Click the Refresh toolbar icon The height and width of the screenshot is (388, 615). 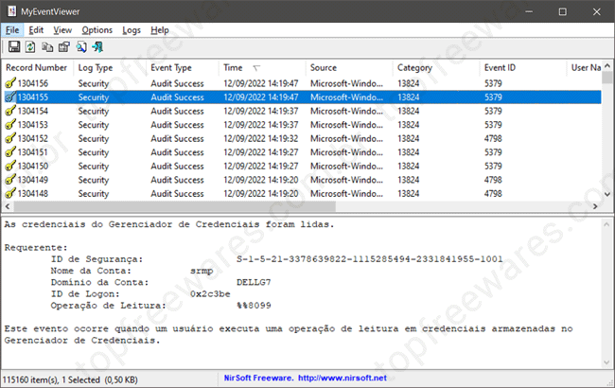[x=30, y=46]
